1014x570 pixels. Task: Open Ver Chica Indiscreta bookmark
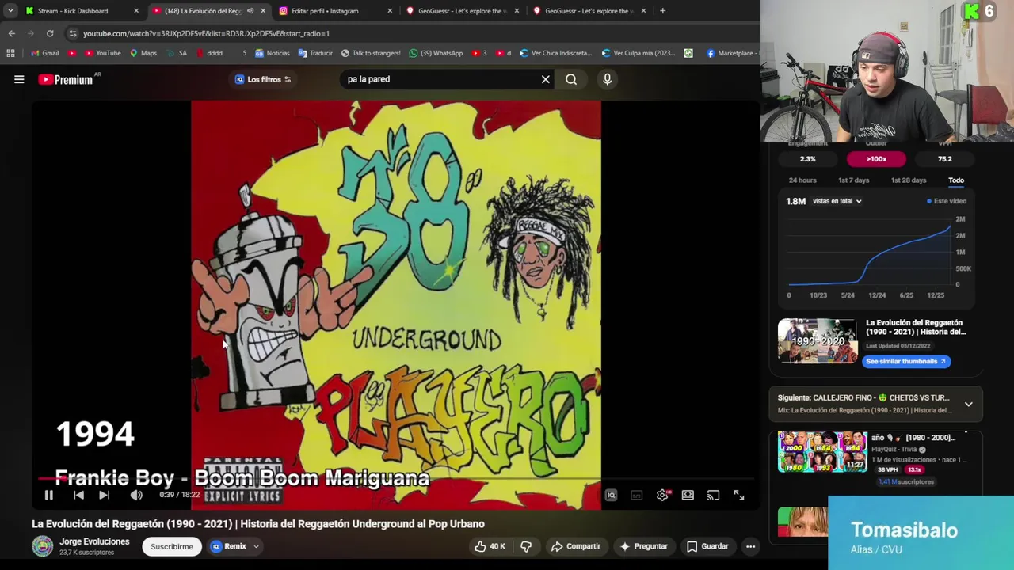[x=555, y=53]
